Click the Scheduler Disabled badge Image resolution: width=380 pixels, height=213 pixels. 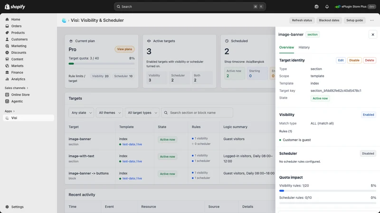pyautogui.click(x=368, y=153)
